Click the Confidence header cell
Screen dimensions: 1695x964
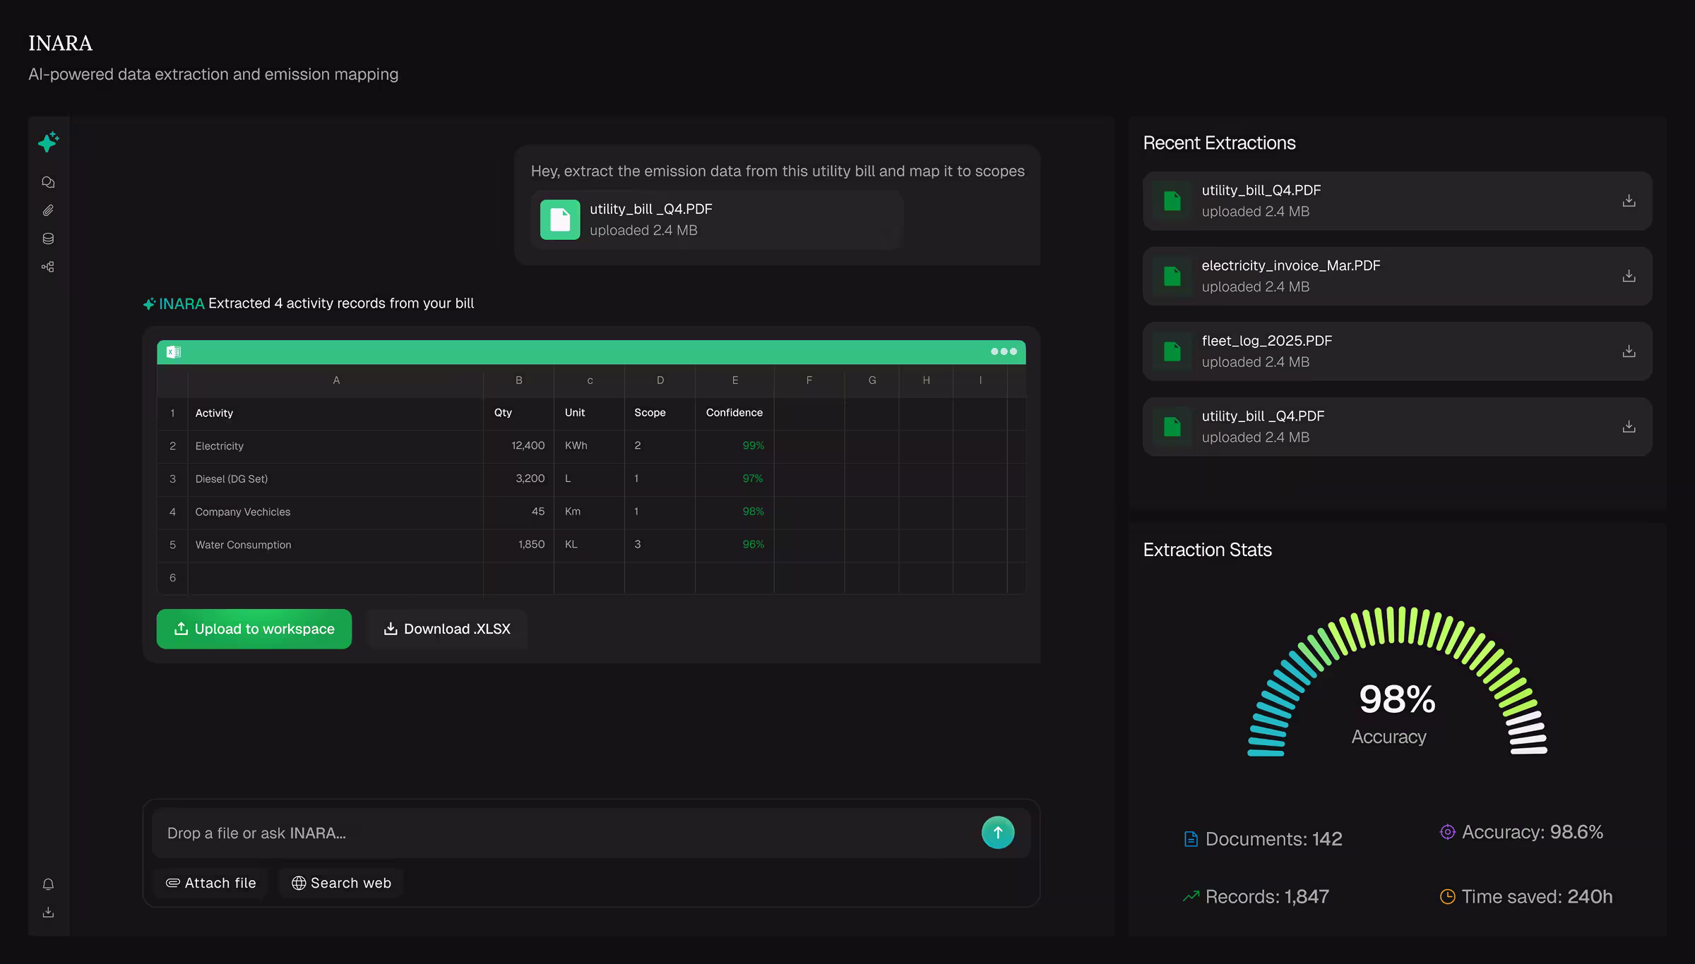(x=735, y=413)
